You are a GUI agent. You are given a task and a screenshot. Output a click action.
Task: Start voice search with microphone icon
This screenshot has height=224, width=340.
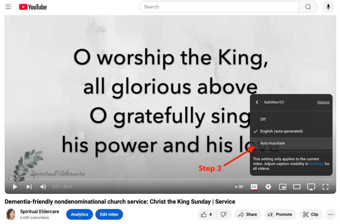(x=328, y=7)
